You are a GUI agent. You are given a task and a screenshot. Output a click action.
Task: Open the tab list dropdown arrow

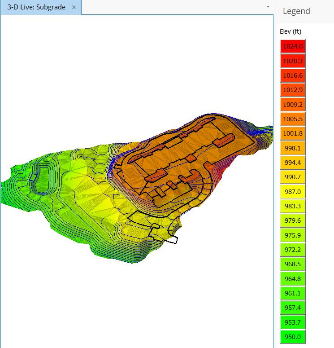(x=268, y=7)
